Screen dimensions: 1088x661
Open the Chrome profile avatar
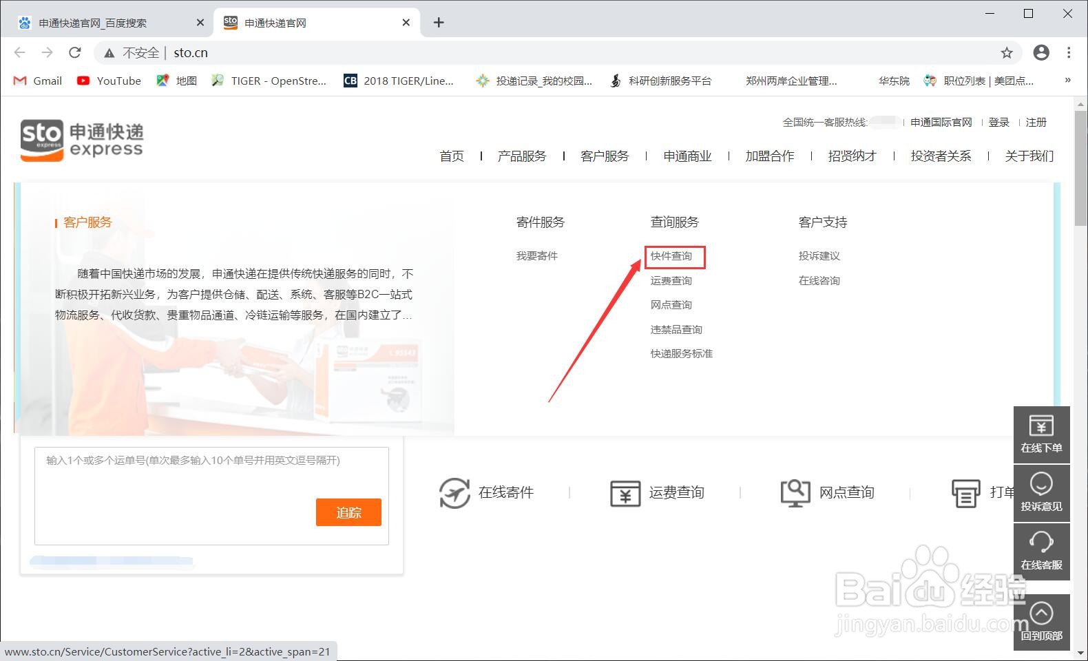[1041, 52]
